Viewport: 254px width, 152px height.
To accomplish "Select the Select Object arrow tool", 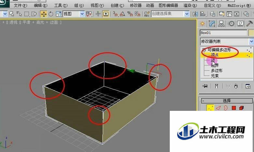I will (x=12, y=14).
